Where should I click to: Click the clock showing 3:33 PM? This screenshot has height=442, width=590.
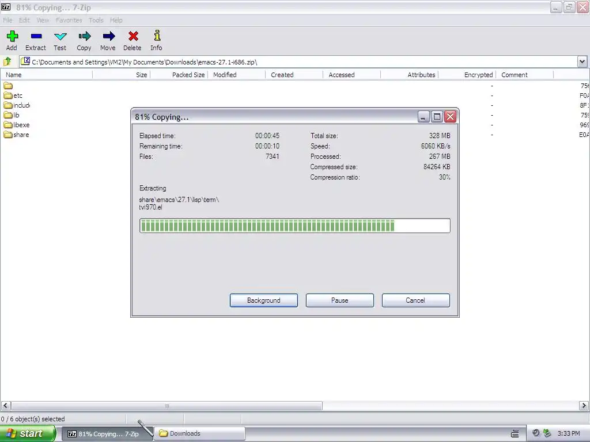click(x=569, y=434)
